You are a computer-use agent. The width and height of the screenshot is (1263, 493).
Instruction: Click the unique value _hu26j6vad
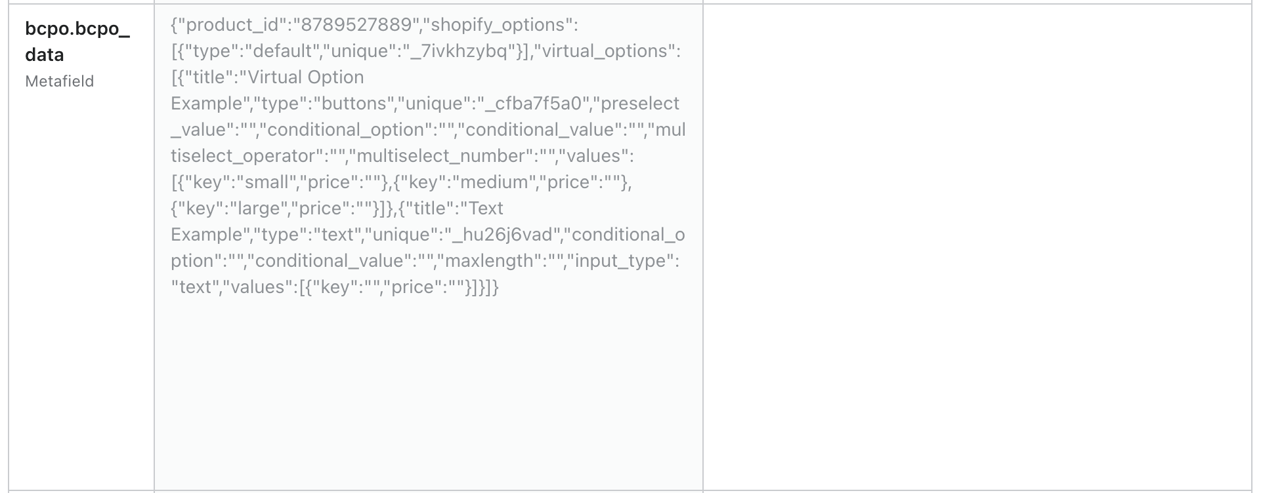point(503,235)
